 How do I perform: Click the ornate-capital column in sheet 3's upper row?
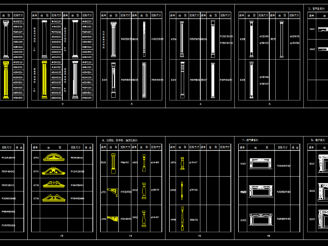[x=113, y=39]
